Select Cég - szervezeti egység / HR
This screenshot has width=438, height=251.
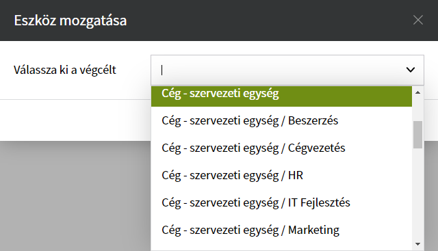click(281, 175)
